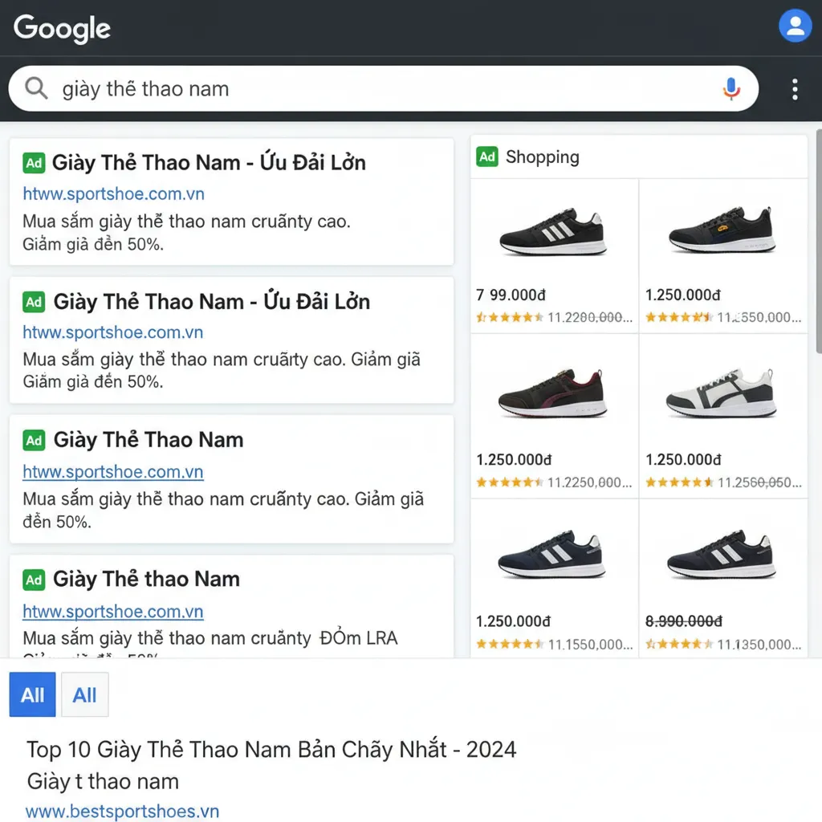Screen dimensions: 822x822
Task: Open the shoe with strikethrough 8.990.000đ price
Action: pos(721,554)
